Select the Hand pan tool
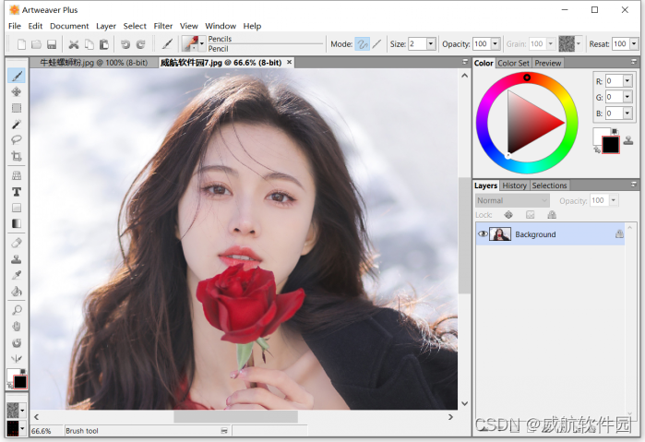The height and width of the screenshot is (442, 645). point(17,327)
